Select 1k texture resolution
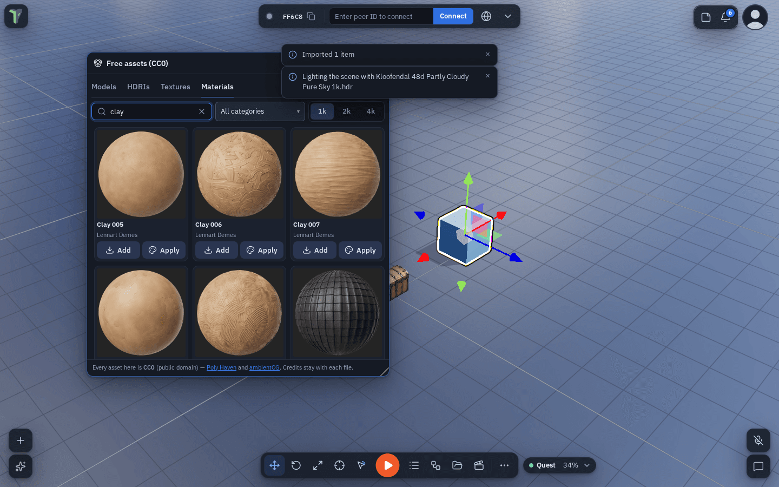Screen dimensions: 779x487 (x=322, y=111)
